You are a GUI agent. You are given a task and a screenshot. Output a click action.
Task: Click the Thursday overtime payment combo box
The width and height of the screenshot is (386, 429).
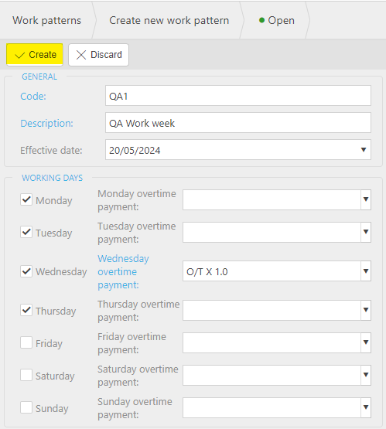coord(277,310)
